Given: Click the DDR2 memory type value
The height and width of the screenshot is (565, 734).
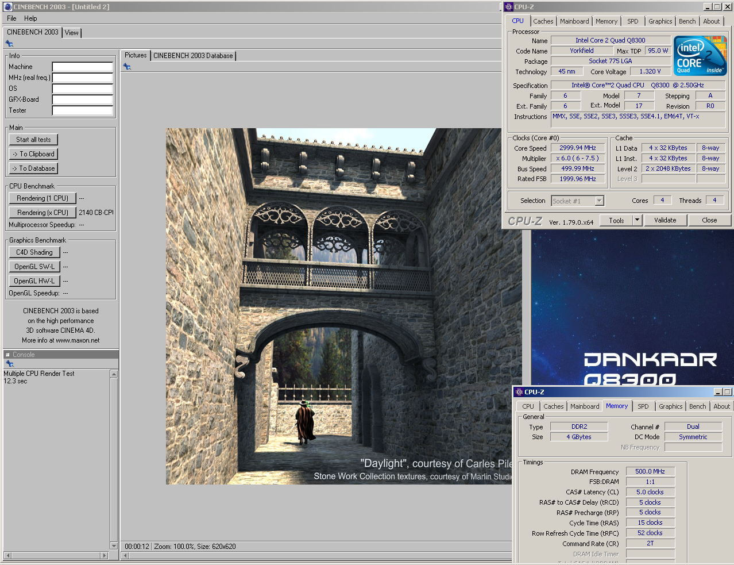Looking at the screenshot, I should coord(579,426).
